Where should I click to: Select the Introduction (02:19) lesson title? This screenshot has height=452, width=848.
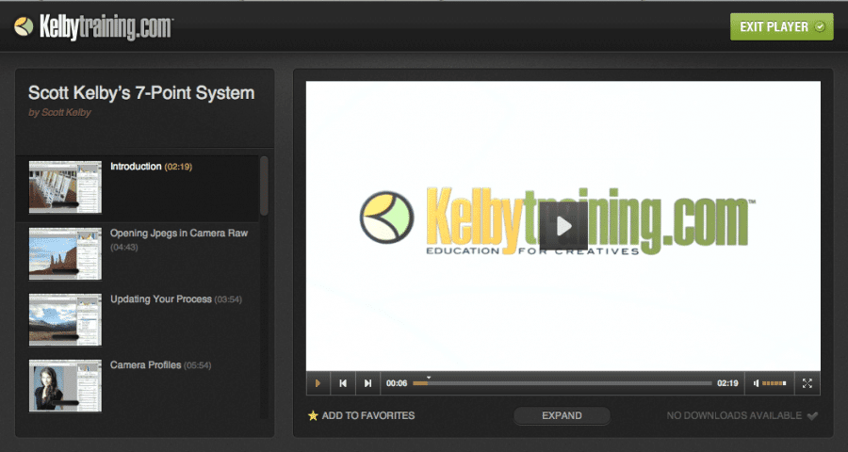(x=152, y=167)
